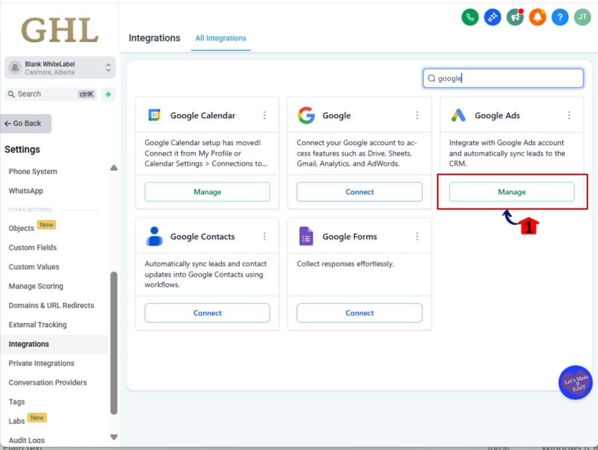Click the Integrations page heading

tap(154, 38)
